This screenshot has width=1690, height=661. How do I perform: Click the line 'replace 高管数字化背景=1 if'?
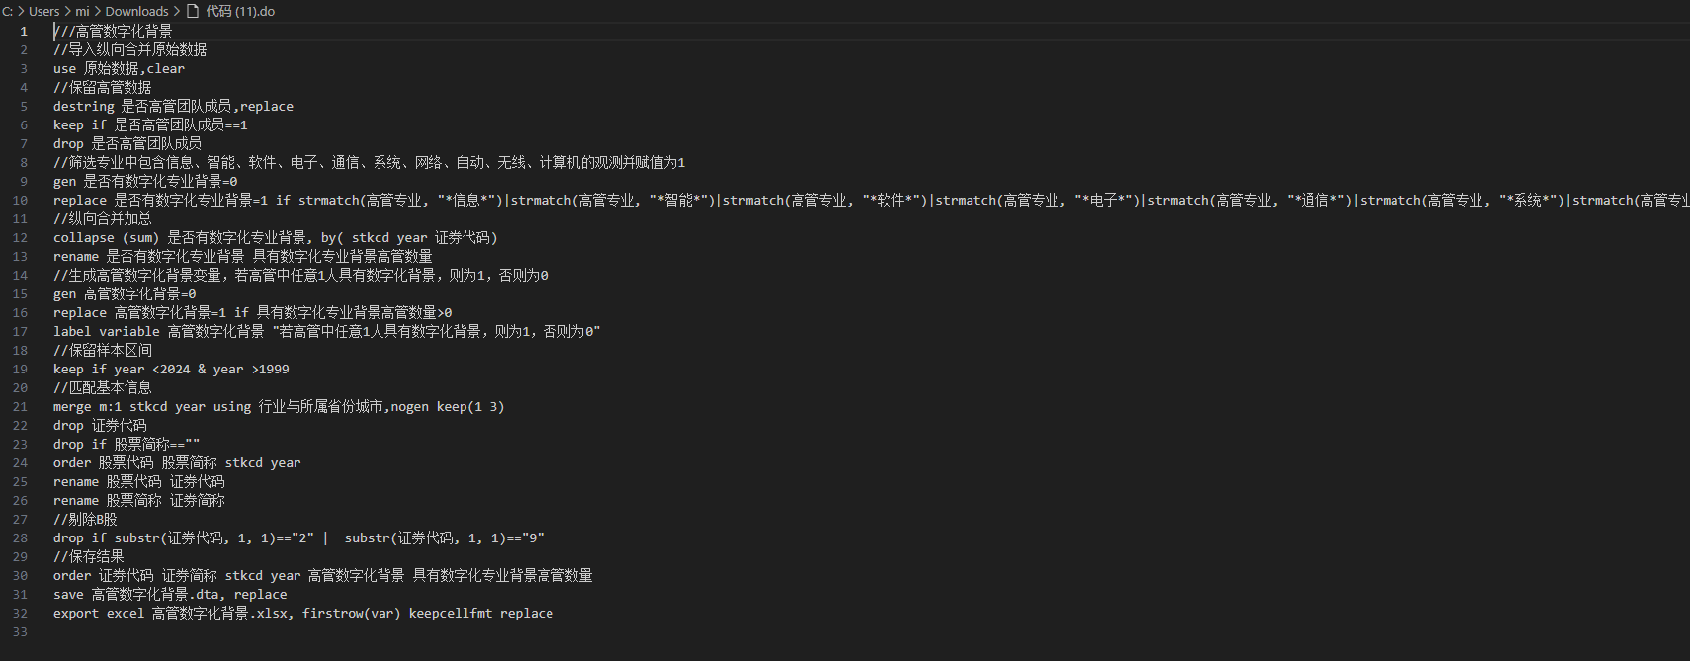pos(252,312)
